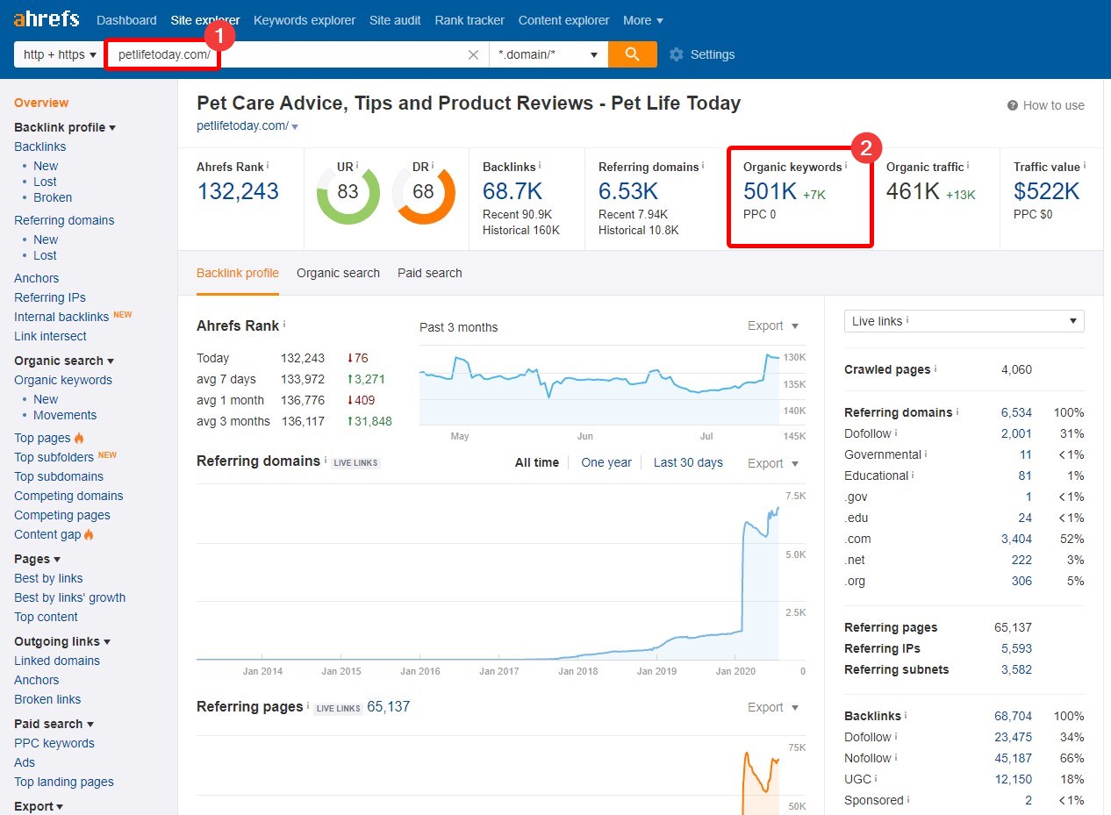This screenshot has width=1111, height=815.
Task: Switch to the Organic search tab
Action: click(x=338, y=273)
